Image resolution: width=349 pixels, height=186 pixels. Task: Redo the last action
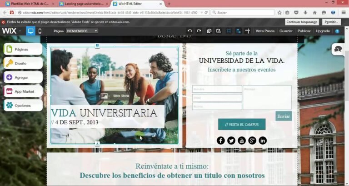coord(199,31)
